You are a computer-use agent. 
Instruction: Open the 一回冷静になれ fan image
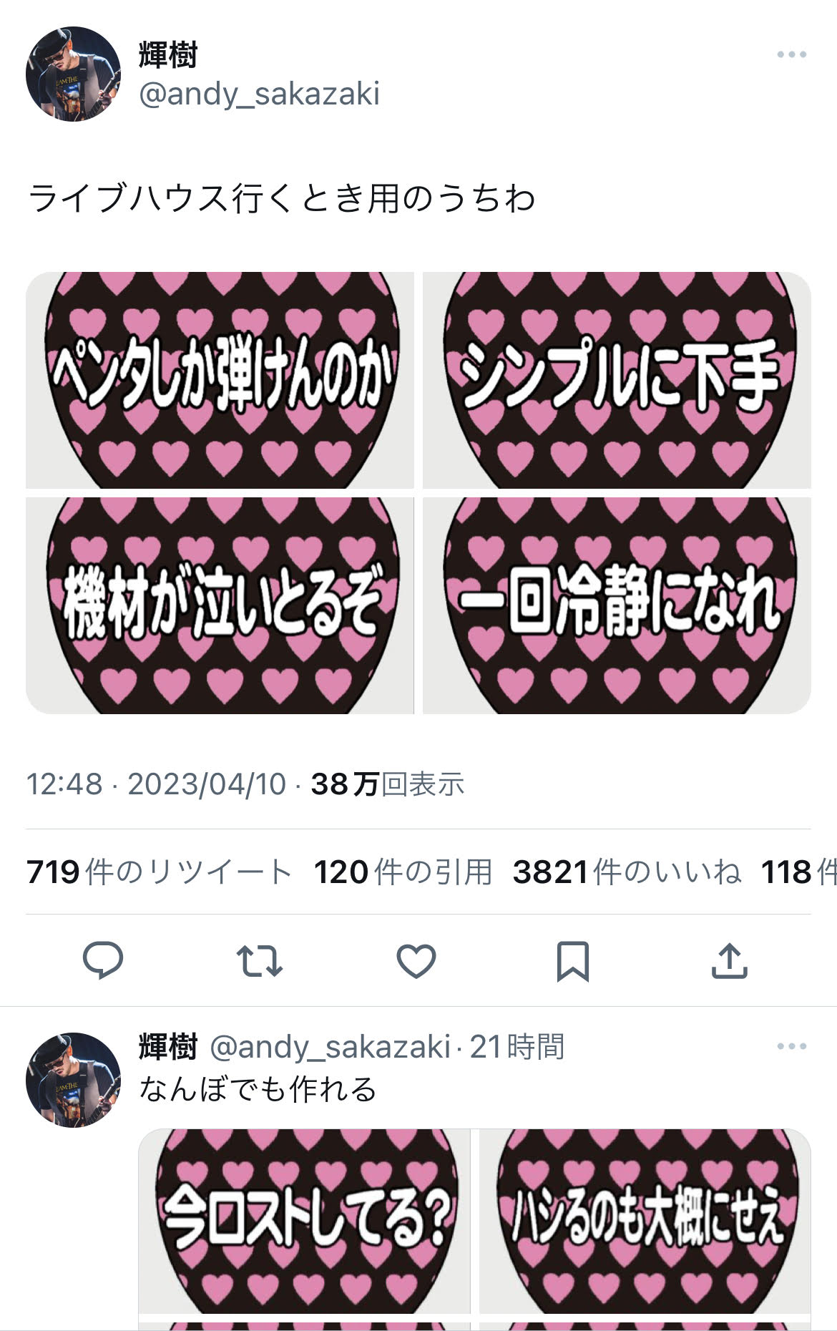(x=617, y=605)
